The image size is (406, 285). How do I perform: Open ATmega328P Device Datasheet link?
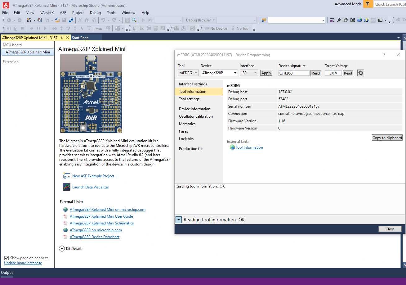(x=95, y=237)
